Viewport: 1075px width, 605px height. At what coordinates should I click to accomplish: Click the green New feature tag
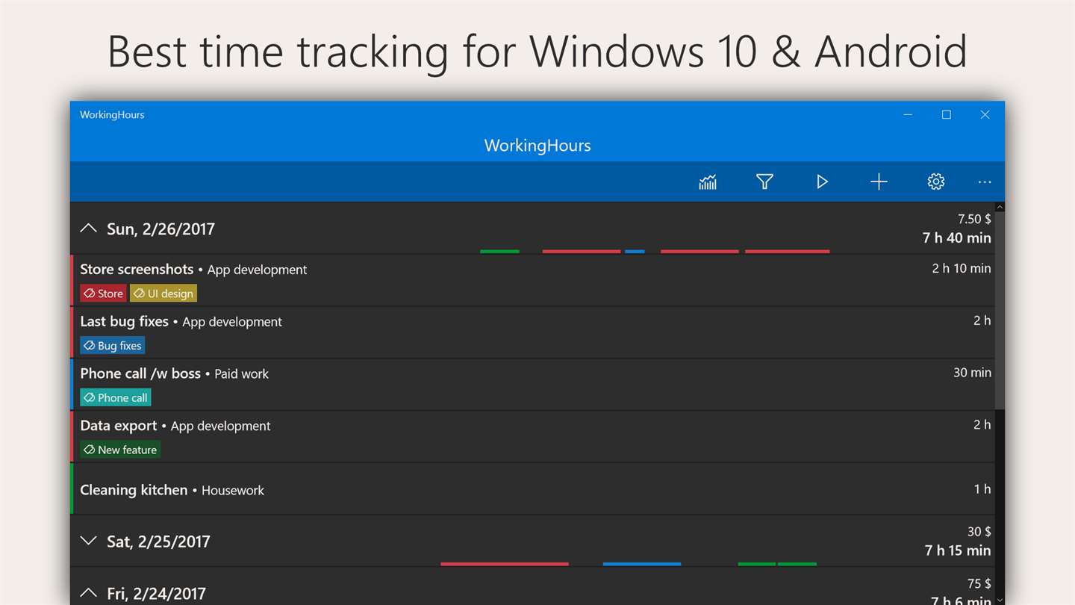pos(120,450)
